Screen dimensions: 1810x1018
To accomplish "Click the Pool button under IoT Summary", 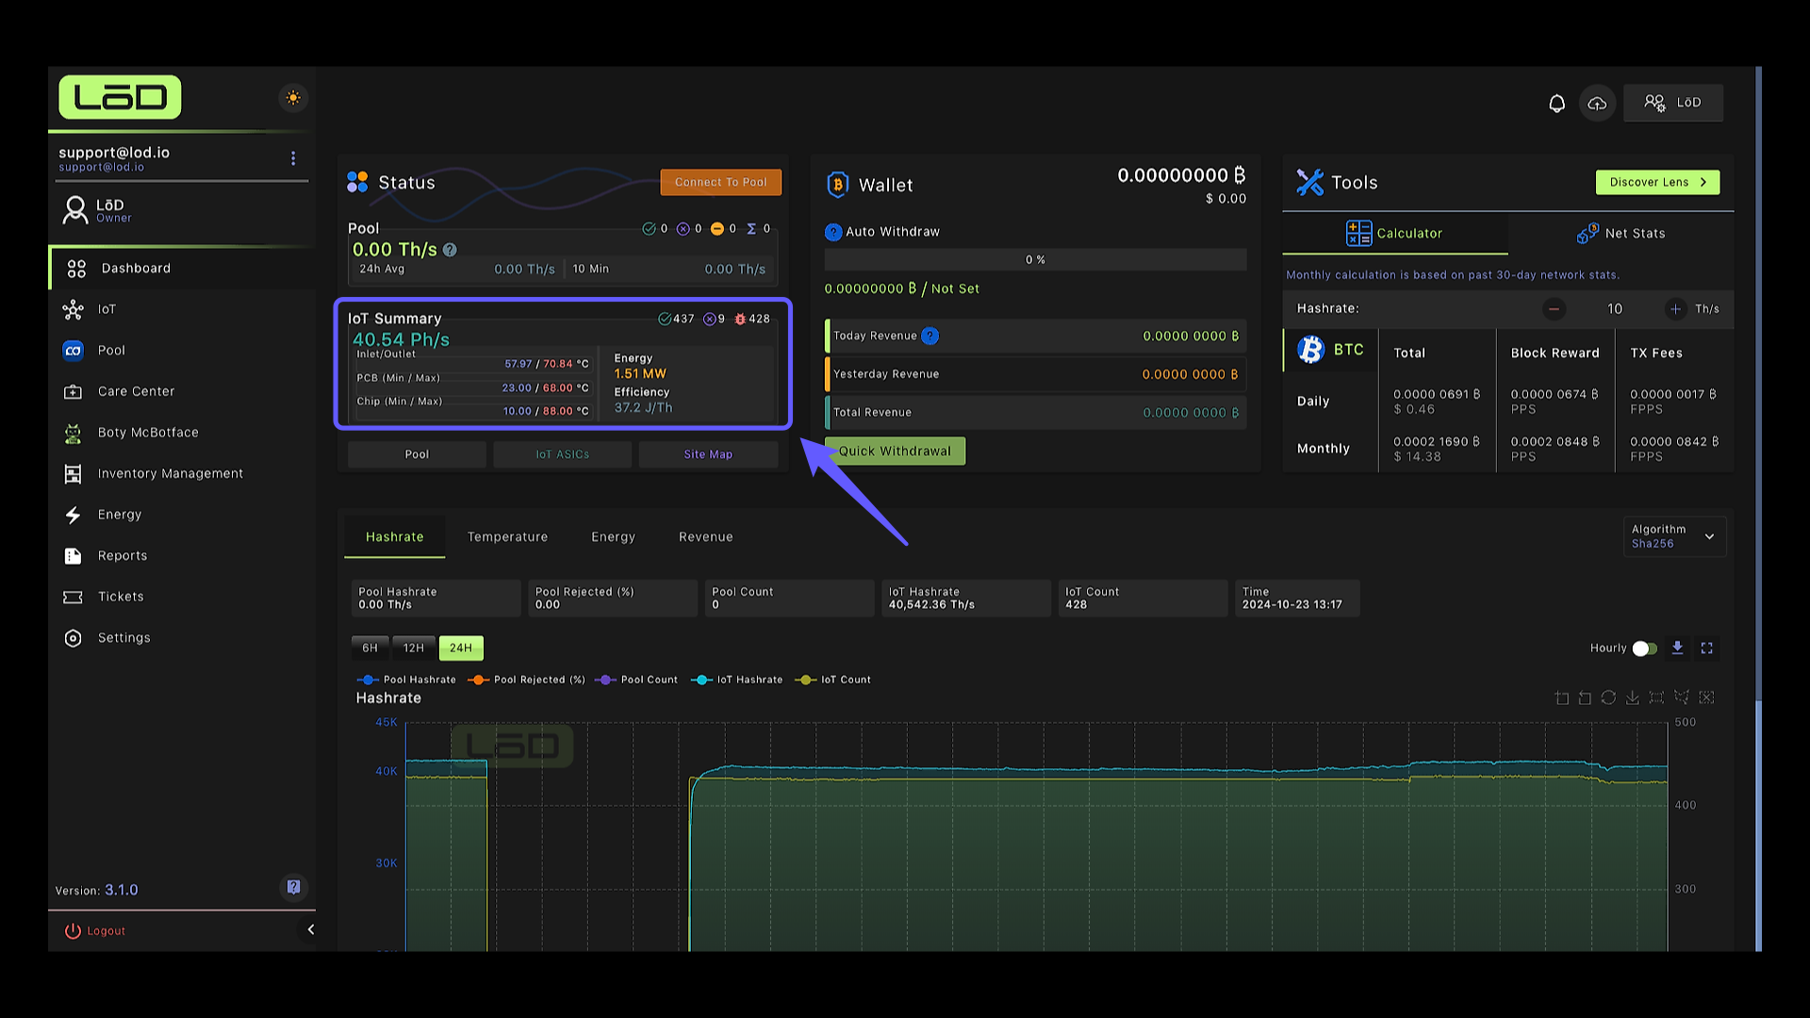I will coord(417,454).
